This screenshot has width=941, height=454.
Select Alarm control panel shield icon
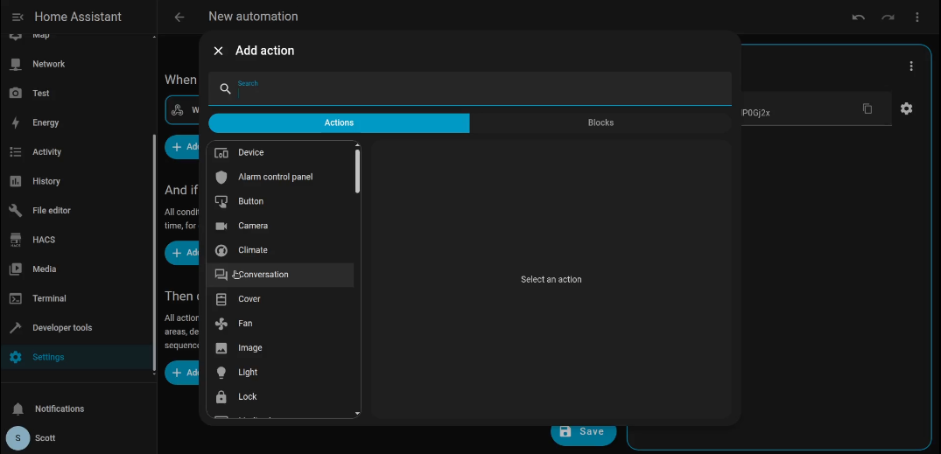click(221, 177)
